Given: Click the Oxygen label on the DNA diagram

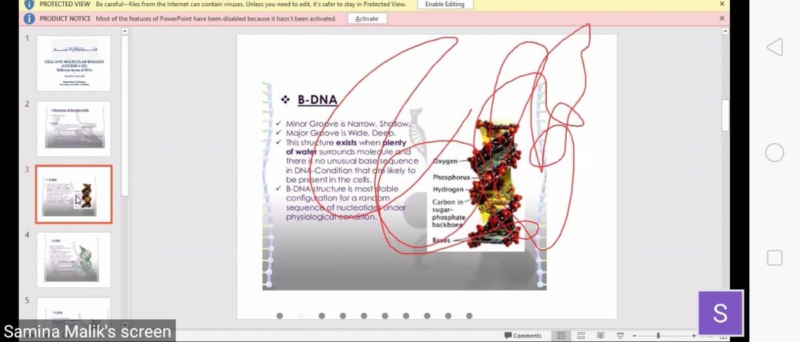Looking at the screenshot, I should (444, 161).
